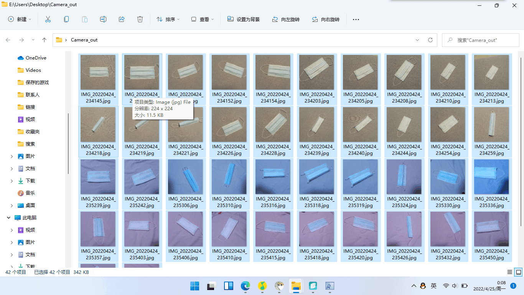The height and width of the screenshot is (295, 524).
Task: Open the 排序 sort dropdown
Action: coord(168,19)
